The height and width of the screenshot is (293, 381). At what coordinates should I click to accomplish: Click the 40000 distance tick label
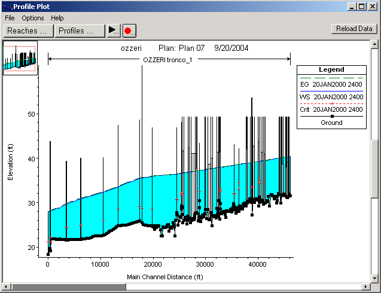coord(258,264)
